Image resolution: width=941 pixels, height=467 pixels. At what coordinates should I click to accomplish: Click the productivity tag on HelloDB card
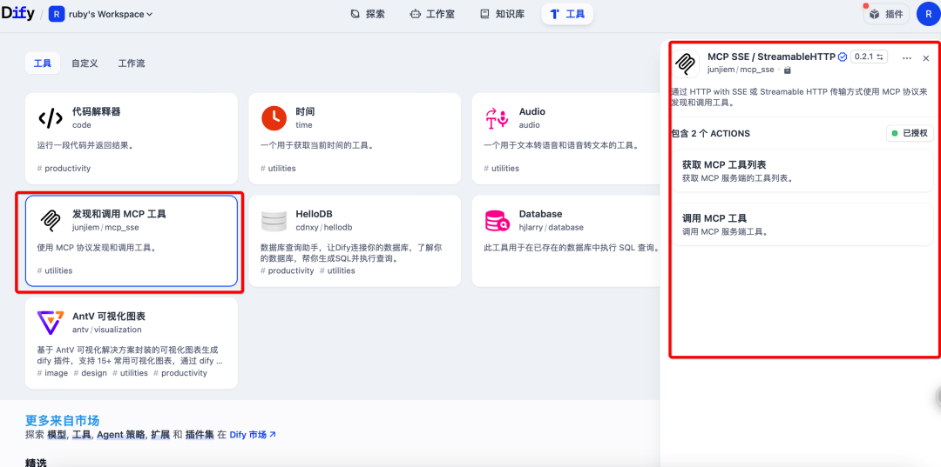coord(287,270)
